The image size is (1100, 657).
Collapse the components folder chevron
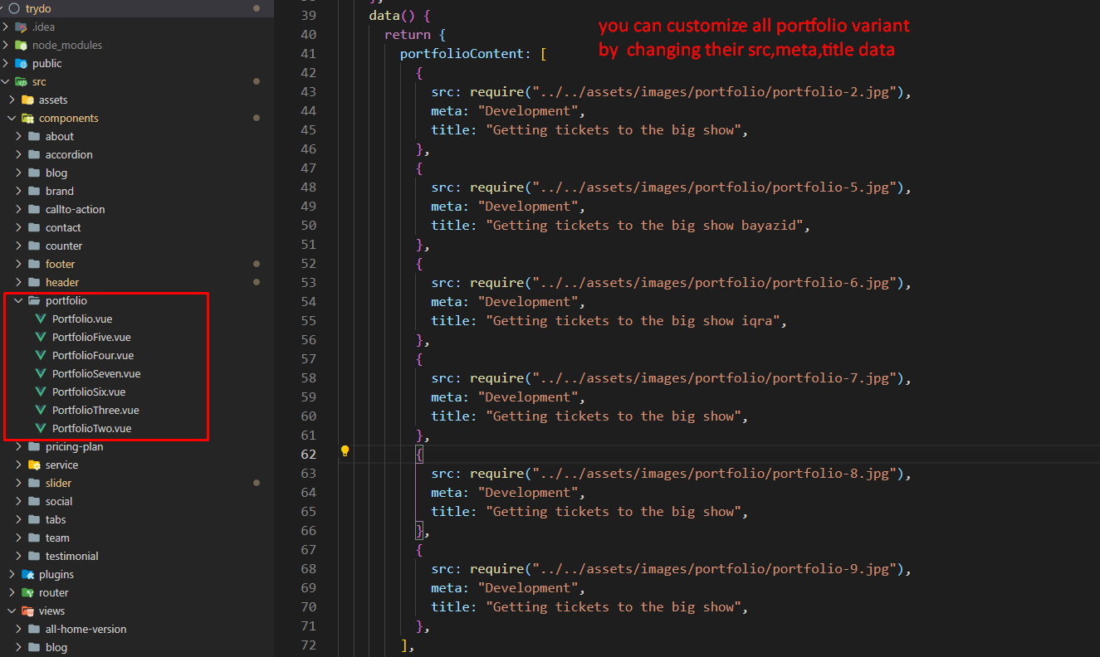point(12,118)
